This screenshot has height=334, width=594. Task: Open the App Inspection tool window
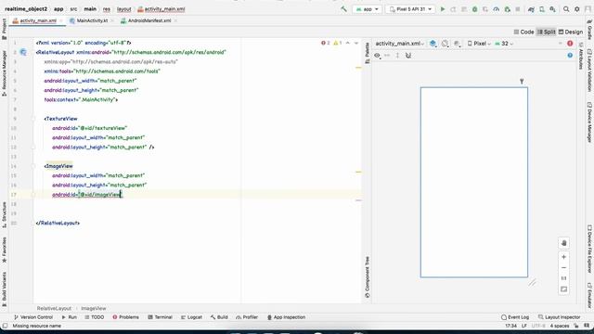(x=286, y=317)
